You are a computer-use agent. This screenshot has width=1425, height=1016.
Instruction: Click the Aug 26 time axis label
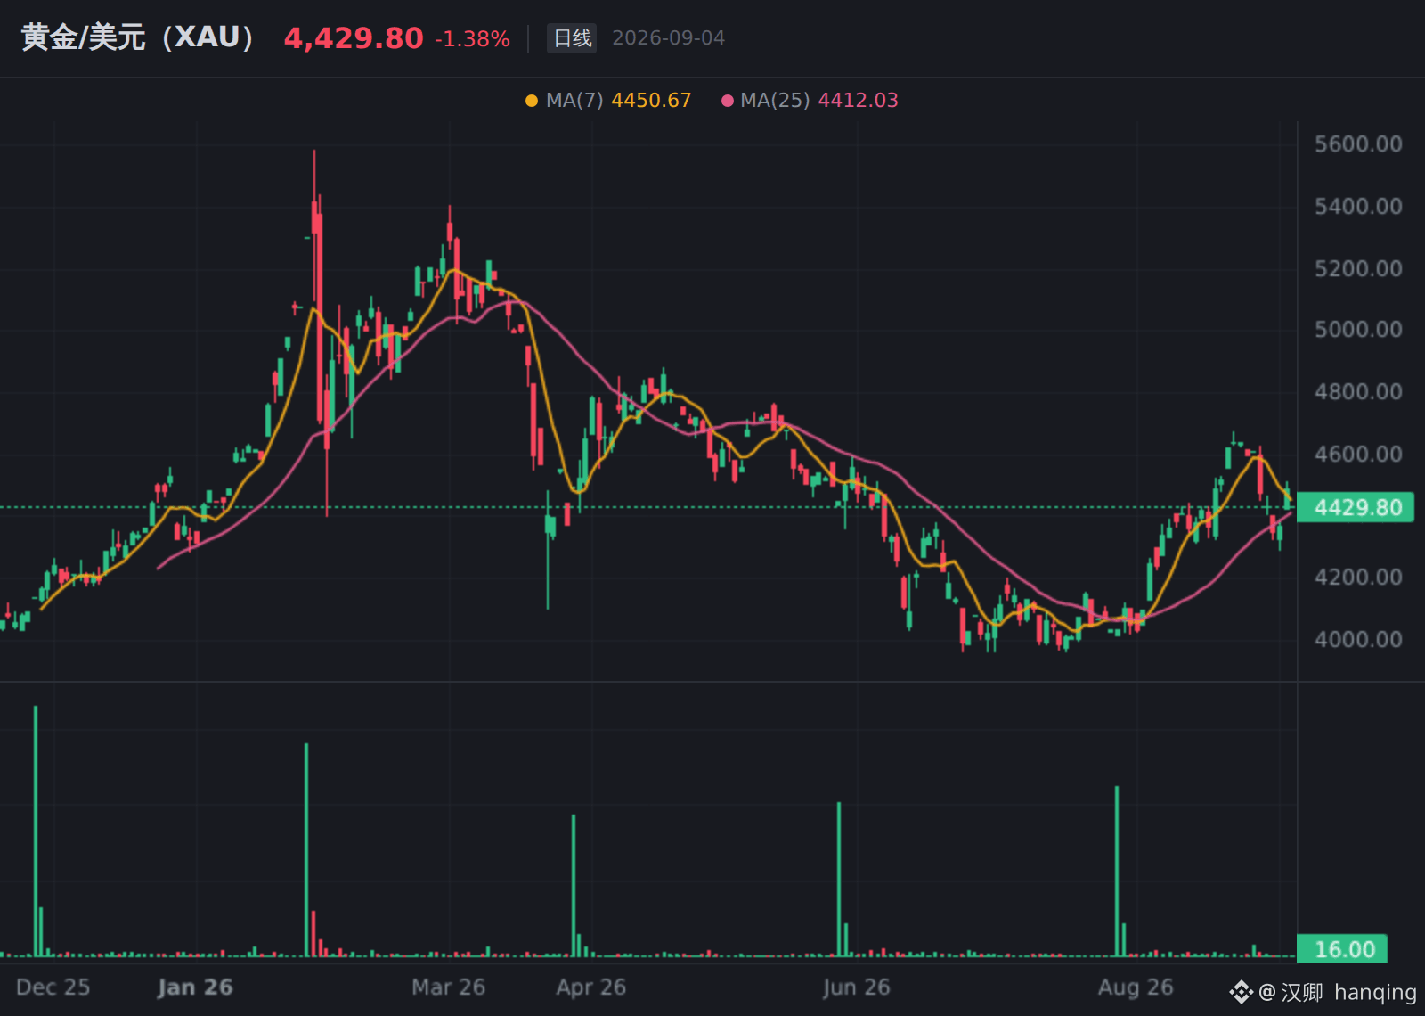[x=1136, y=987]
